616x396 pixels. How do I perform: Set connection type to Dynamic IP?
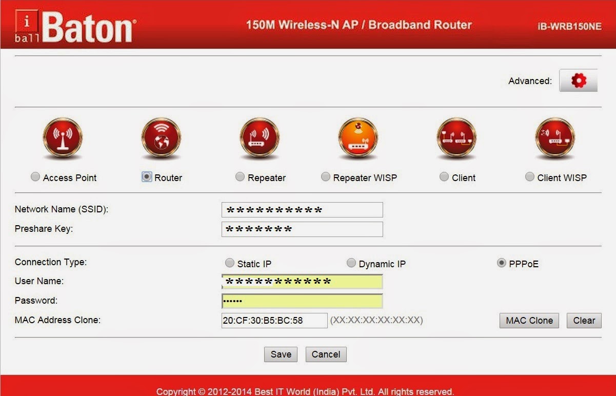point(351,263)
